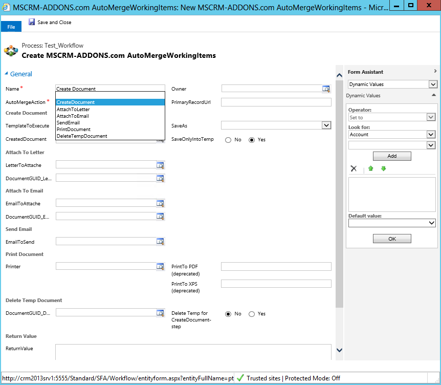Click the form's vertical scrollbar thumb

[340, 194]
